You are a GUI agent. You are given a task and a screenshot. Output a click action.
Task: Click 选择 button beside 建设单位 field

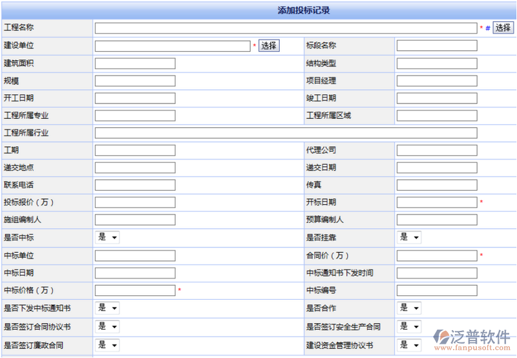[x=269, y=46]
